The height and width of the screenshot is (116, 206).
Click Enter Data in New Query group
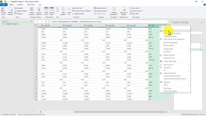tap(134, 14)
